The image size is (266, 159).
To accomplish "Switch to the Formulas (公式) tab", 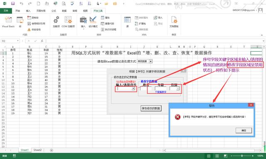I will [x=54, y=11].
